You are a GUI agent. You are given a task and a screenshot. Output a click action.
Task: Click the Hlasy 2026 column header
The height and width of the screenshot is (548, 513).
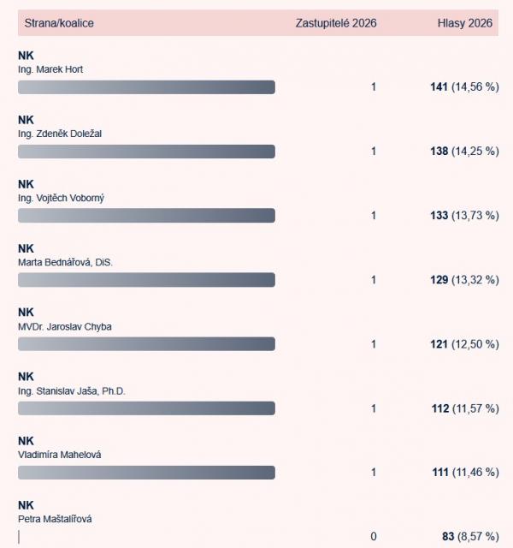[x=465, y=23]
